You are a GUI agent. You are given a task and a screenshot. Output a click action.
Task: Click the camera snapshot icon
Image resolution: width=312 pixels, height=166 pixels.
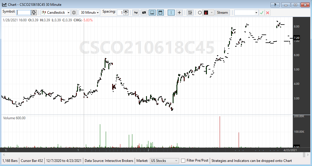click(144, 13)
